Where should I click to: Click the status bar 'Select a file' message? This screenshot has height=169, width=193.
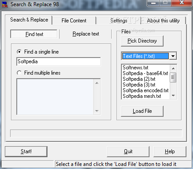[x=116, y=164]
